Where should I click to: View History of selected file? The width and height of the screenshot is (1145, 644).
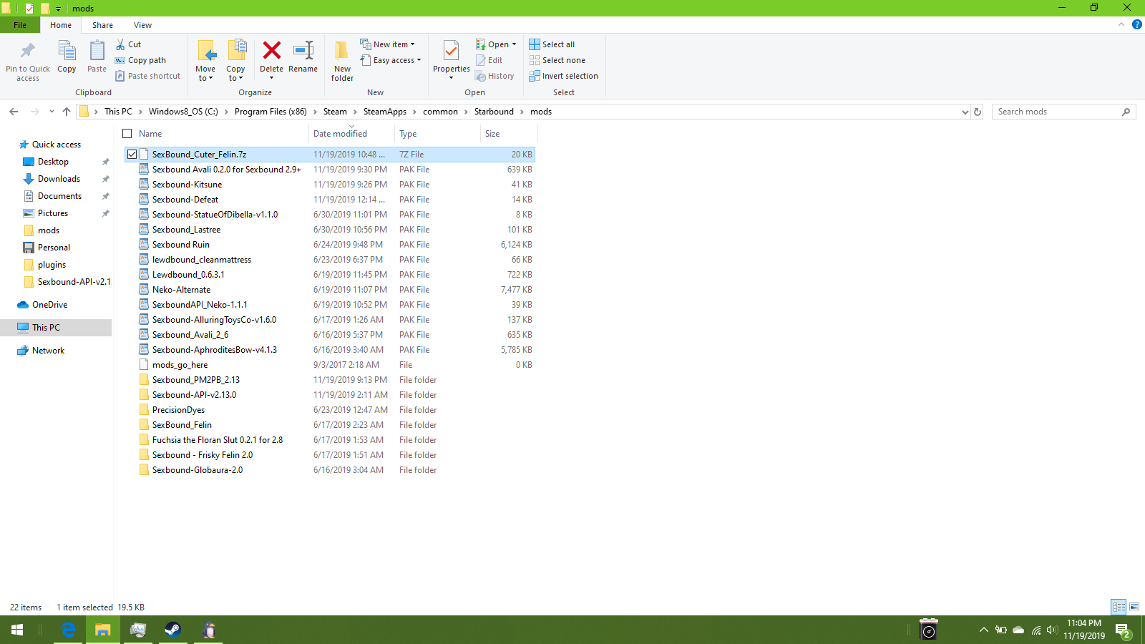pyautogui.click(x=494, y=76)
